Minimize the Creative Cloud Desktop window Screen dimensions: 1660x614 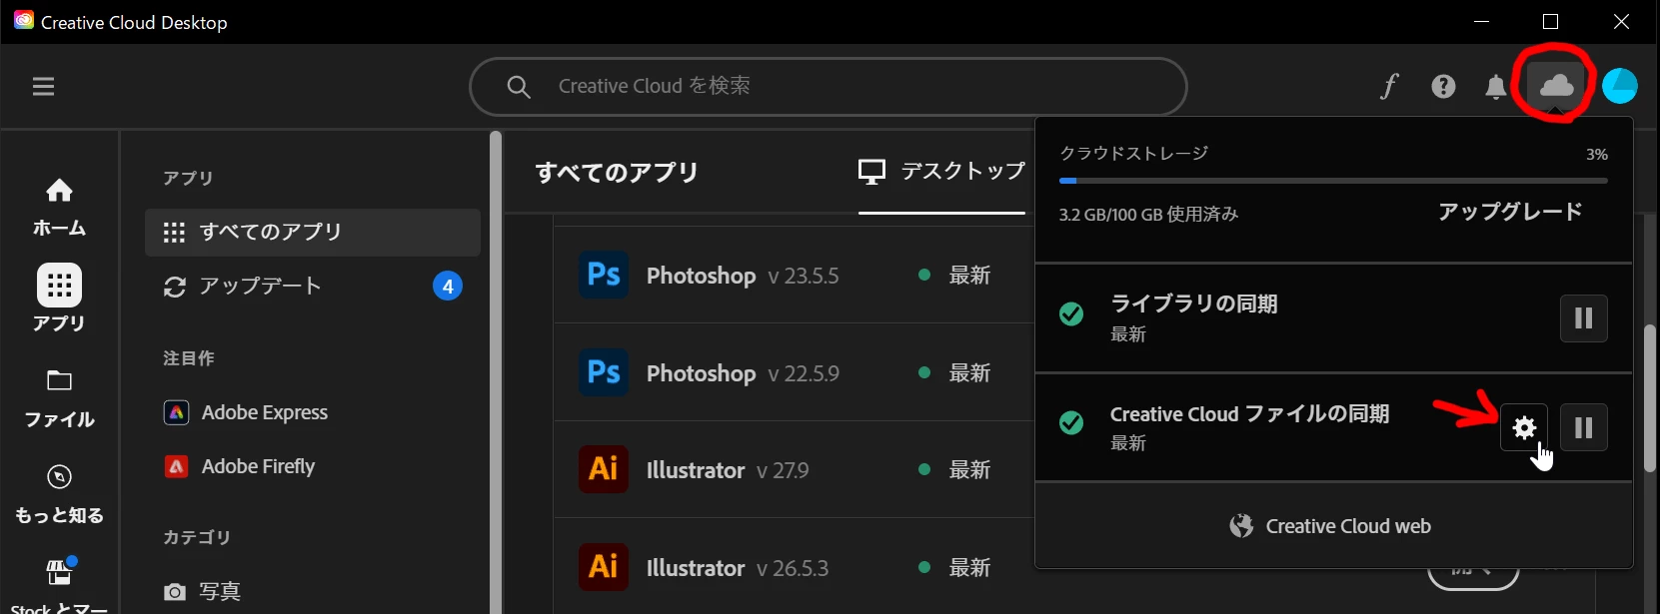1482,22
